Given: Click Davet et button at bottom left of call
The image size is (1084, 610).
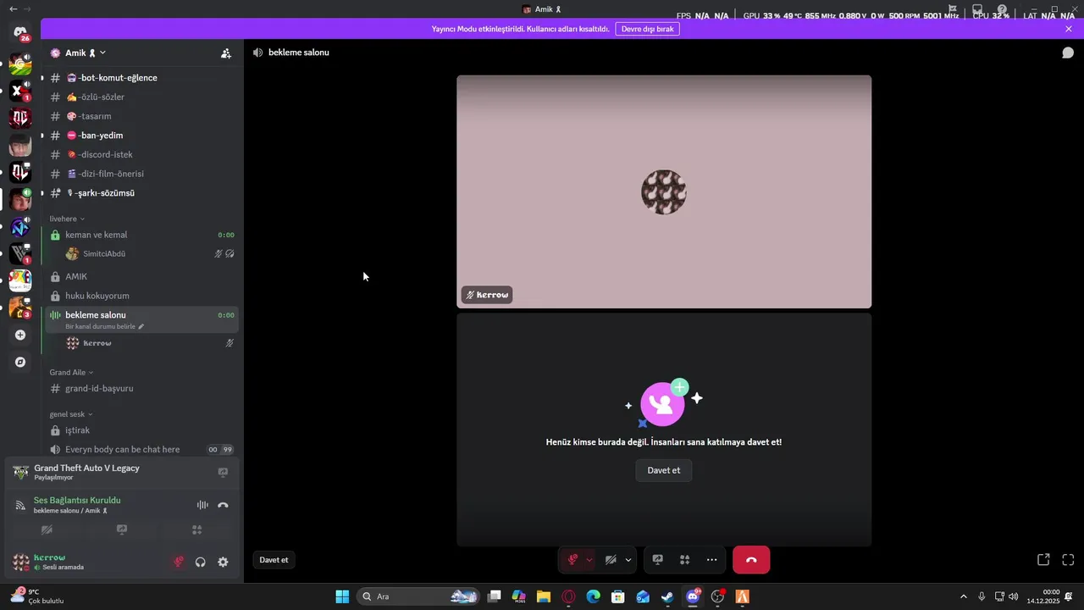Looking at the screenshot, I should click(274, 560).
